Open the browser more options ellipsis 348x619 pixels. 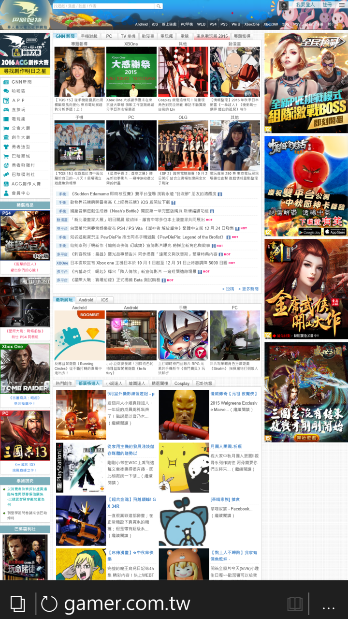click(x=329, y=607)
